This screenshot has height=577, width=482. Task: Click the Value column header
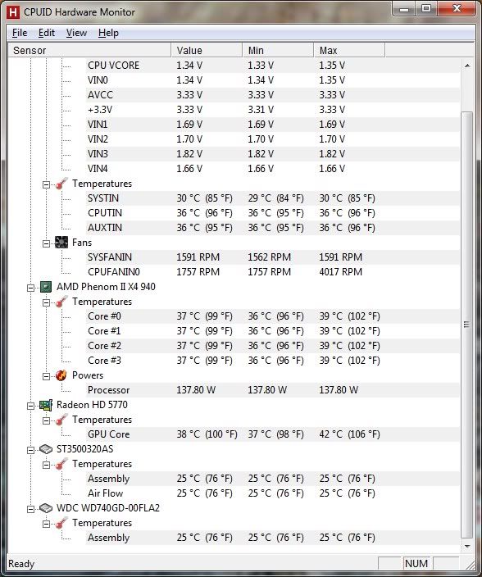(x=207, y=50)
